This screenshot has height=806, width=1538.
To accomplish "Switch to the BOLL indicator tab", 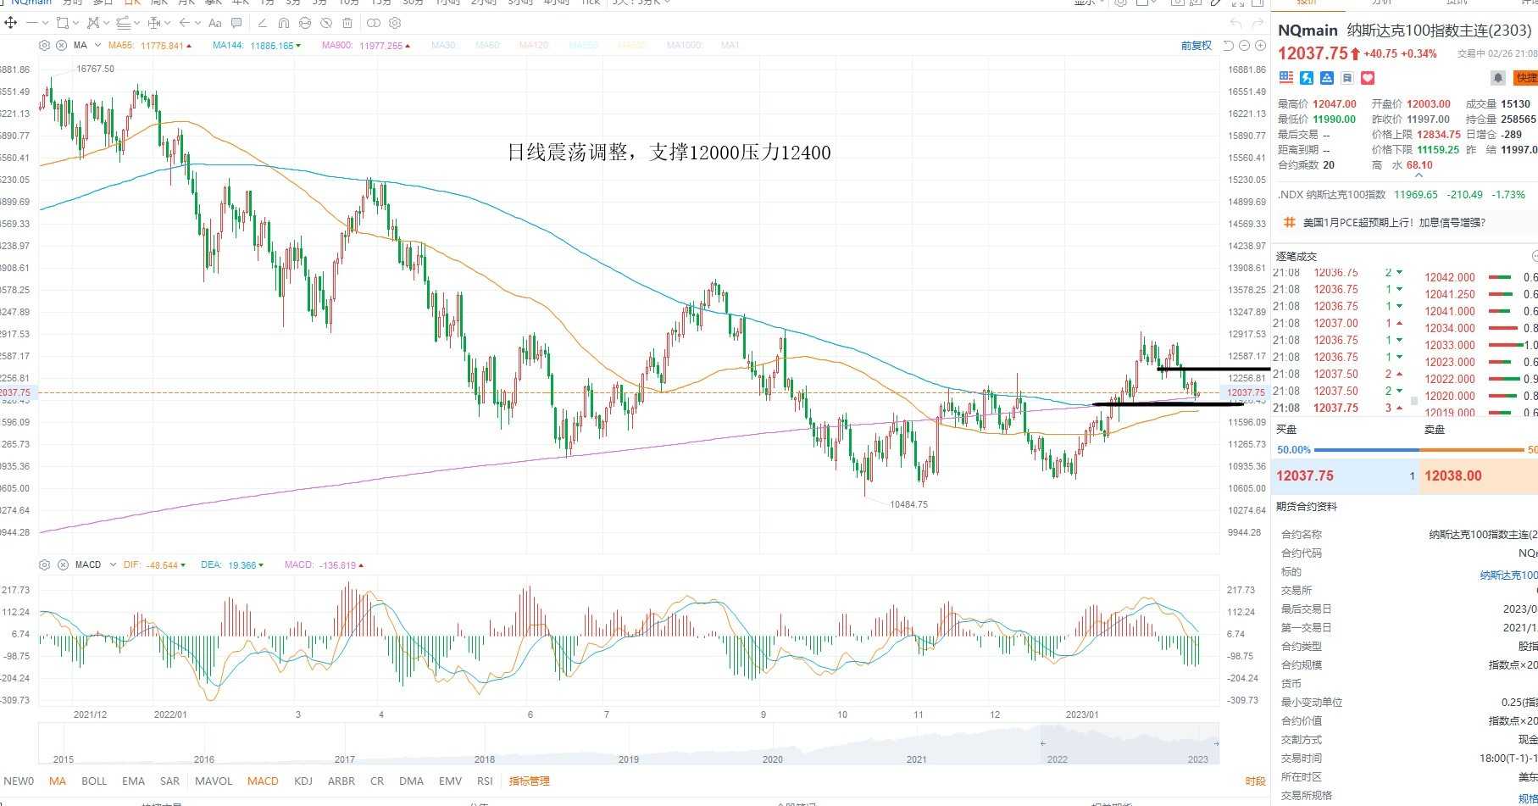I will coord(94,781).
